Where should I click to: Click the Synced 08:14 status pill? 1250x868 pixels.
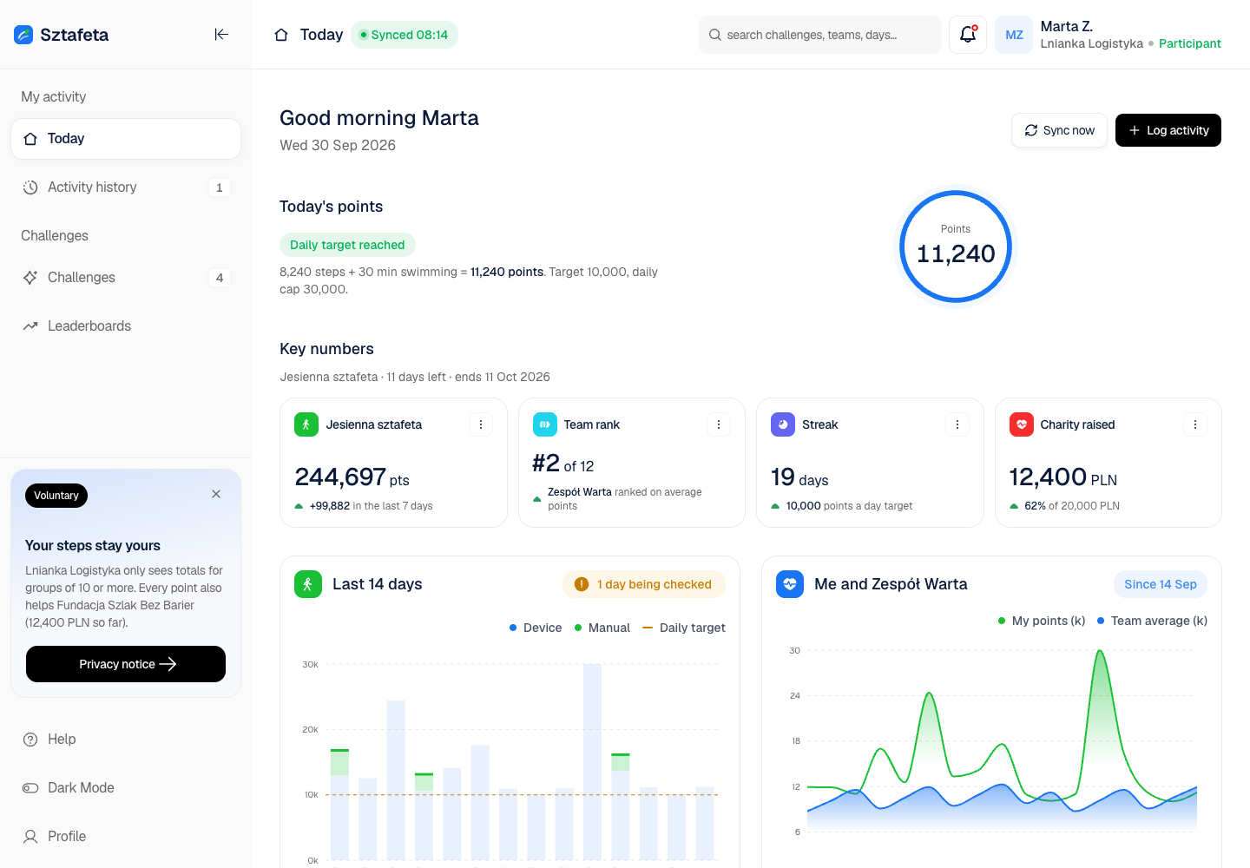pyautogui.click(x=405, y=35)
